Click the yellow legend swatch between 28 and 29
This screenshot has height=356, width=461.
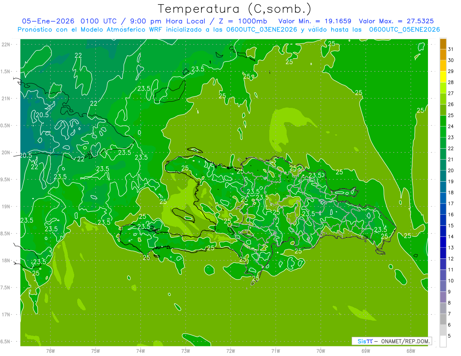point(443,77)
